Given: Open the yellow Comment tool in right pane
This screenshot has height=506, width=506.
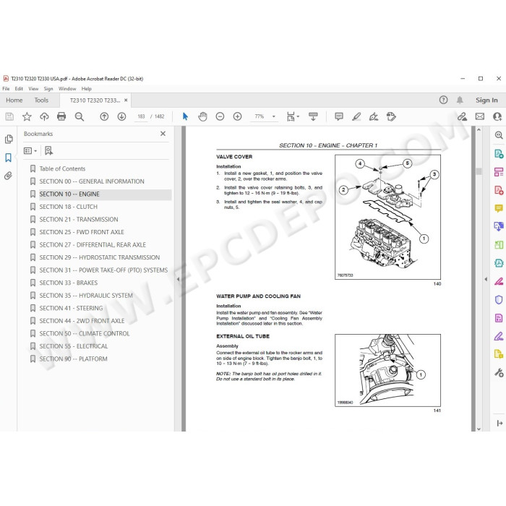Looking at the screenshot, I should pyautogui.click(x=499, y=208).
